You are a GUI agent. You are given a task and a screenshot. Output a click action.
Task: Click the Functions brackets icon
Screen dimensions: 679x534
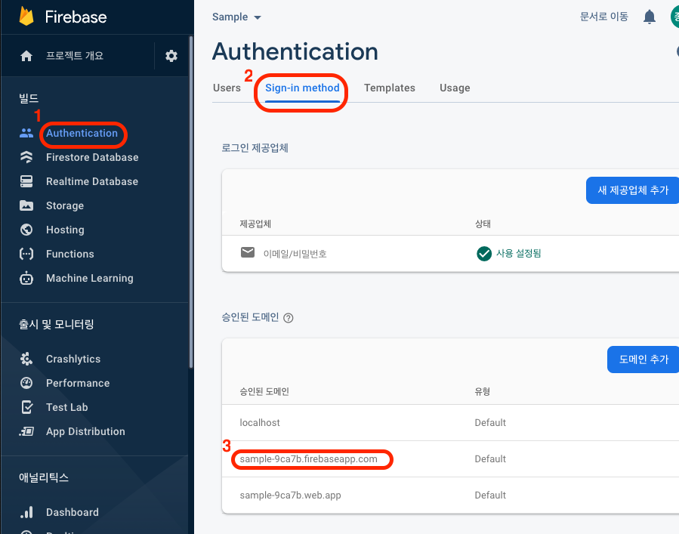[26, 254]
